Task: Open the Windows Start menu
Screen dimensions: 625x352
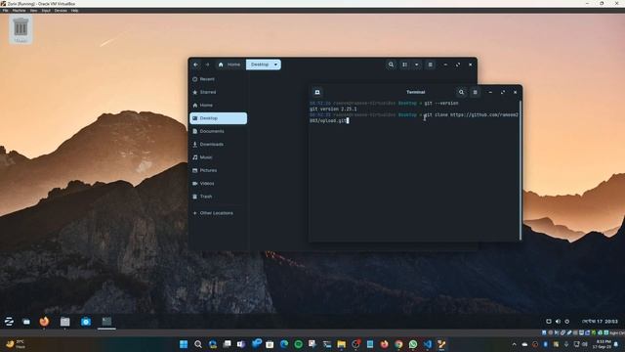Action: point(184,344)
